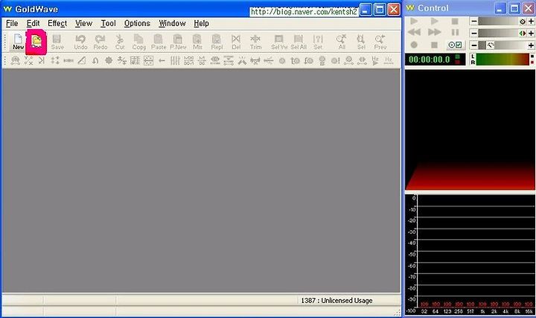Screen dimensions: 536x318
Task: Click the Cut scissors icon
Action: click(120, 42)
